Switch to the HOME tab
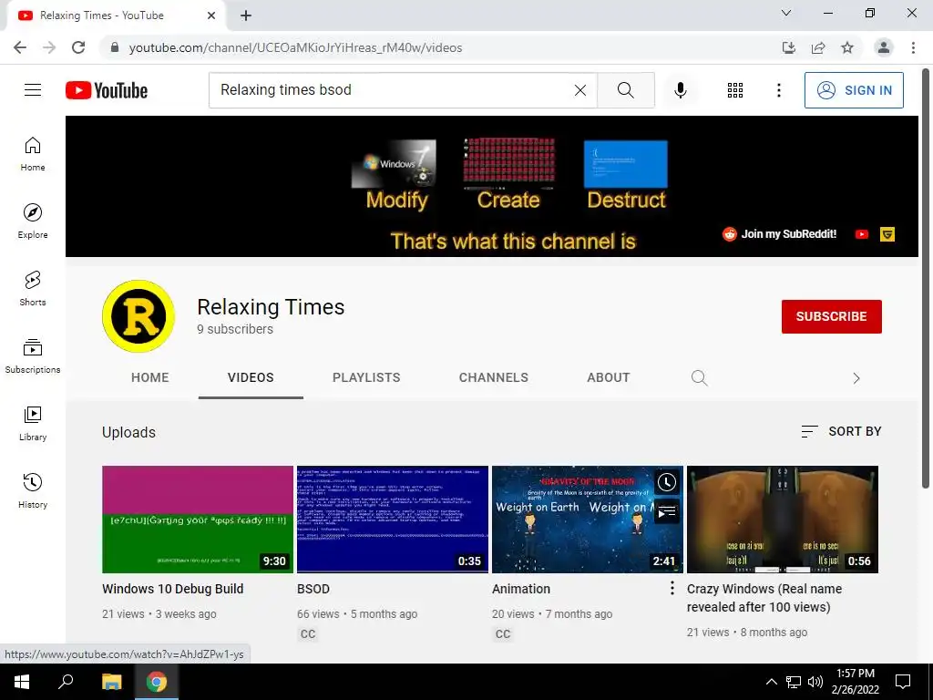933x700 pixels. pos(150,377)
